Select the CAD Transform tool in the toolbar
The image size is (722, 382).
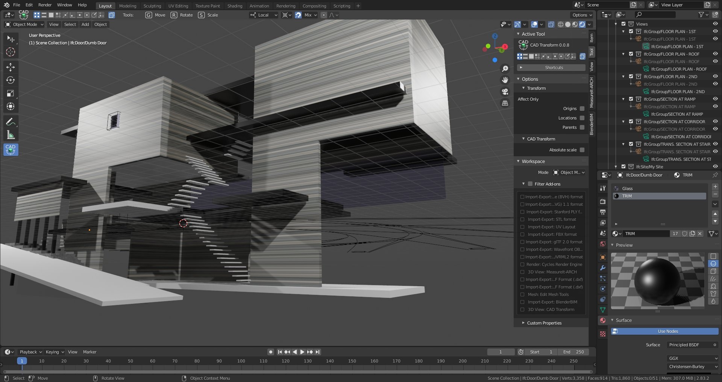(x=11, y=149)
